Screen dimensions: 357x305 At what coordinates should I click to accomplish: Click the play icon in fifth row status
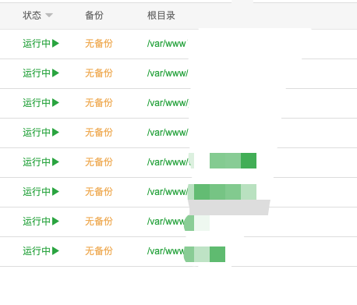(55, 162)
